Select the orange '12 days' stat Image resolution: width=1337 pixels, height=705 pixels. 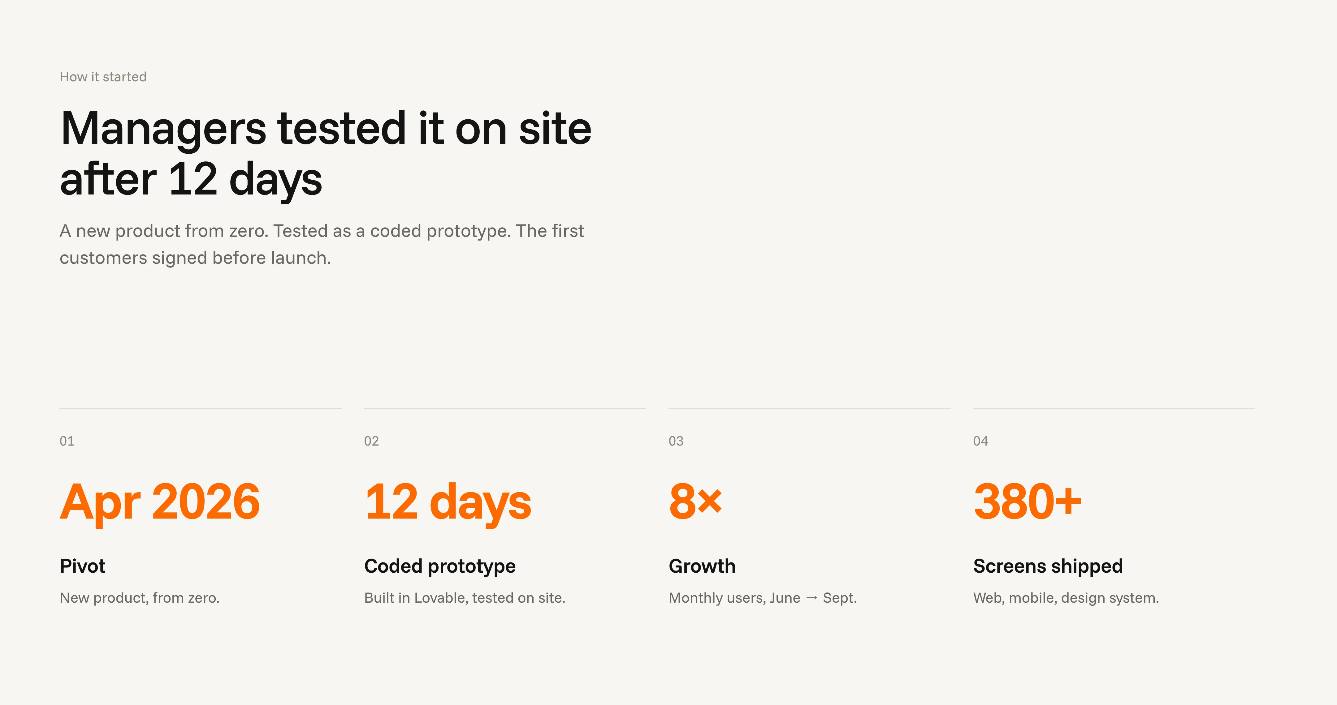[448, 503]
